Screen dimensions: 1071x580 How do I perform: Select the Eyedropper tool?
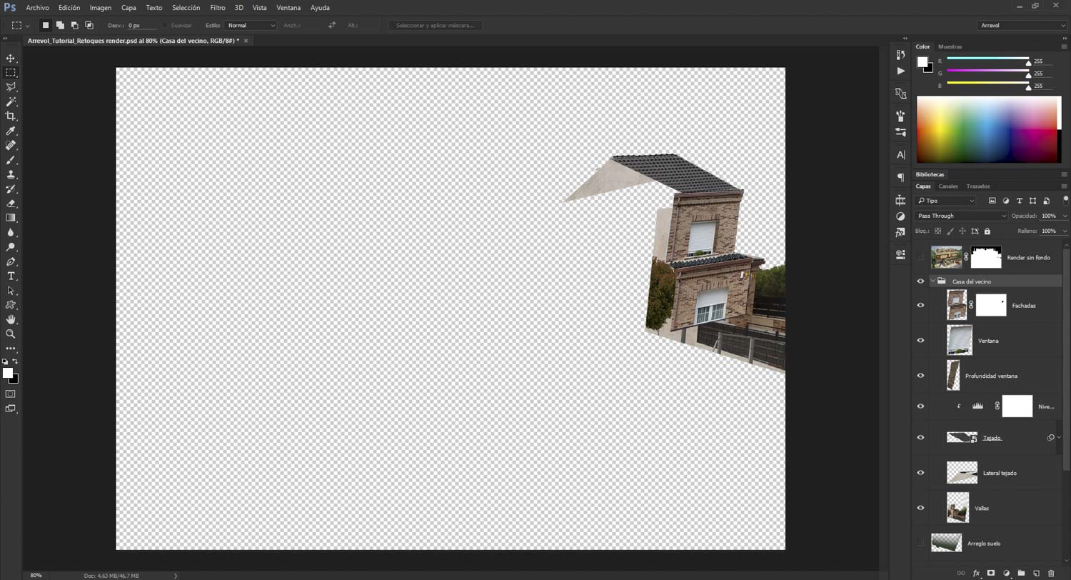pos(11,131)
